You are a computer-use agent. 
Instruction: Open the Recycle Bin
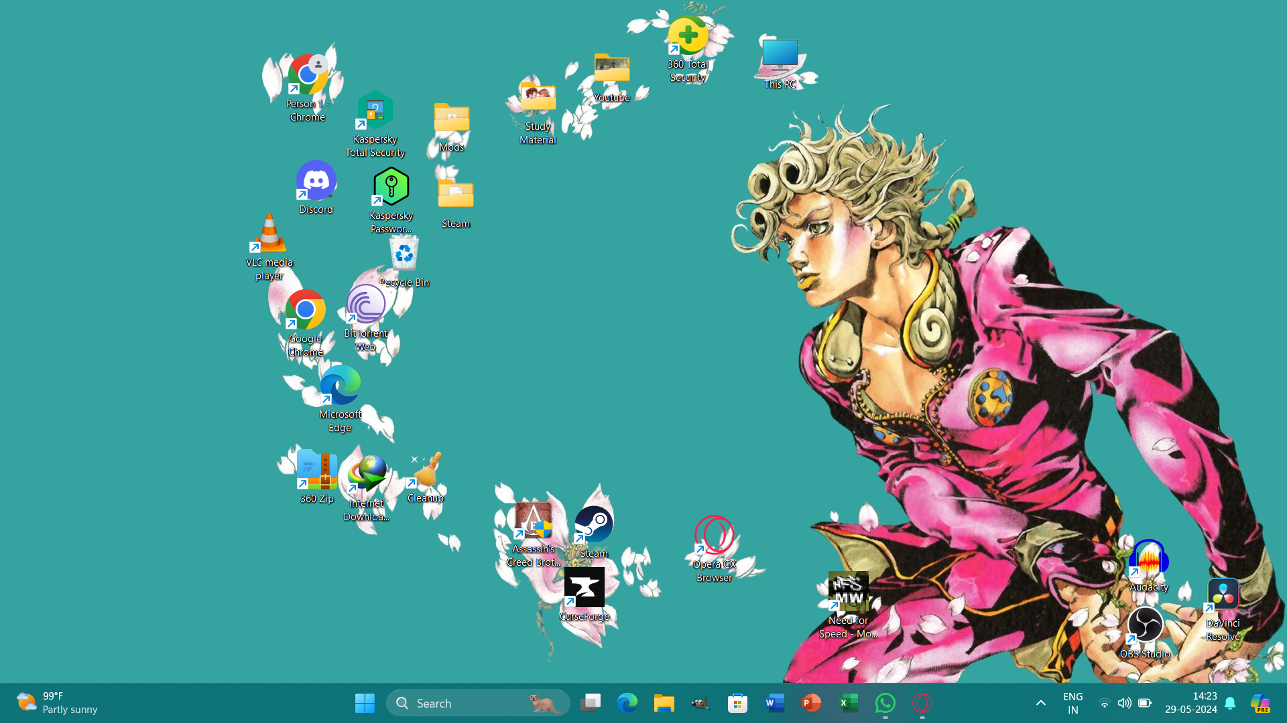click(404, 254)
